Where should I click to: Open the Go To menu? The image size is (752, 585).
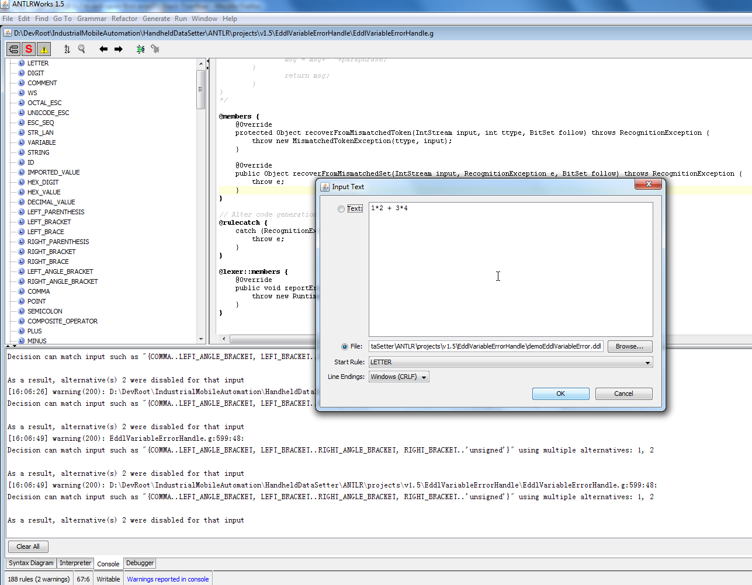point(63,19)
